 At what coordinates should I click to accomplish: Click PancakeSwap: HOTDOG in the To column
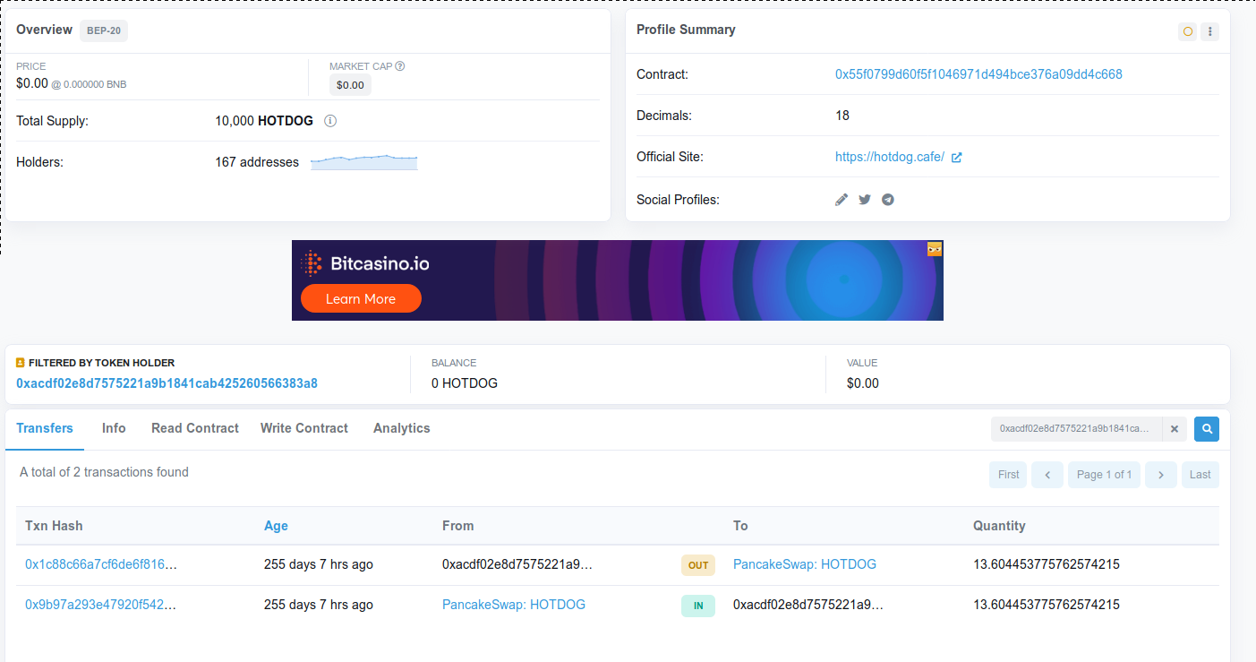click(805, 564)
